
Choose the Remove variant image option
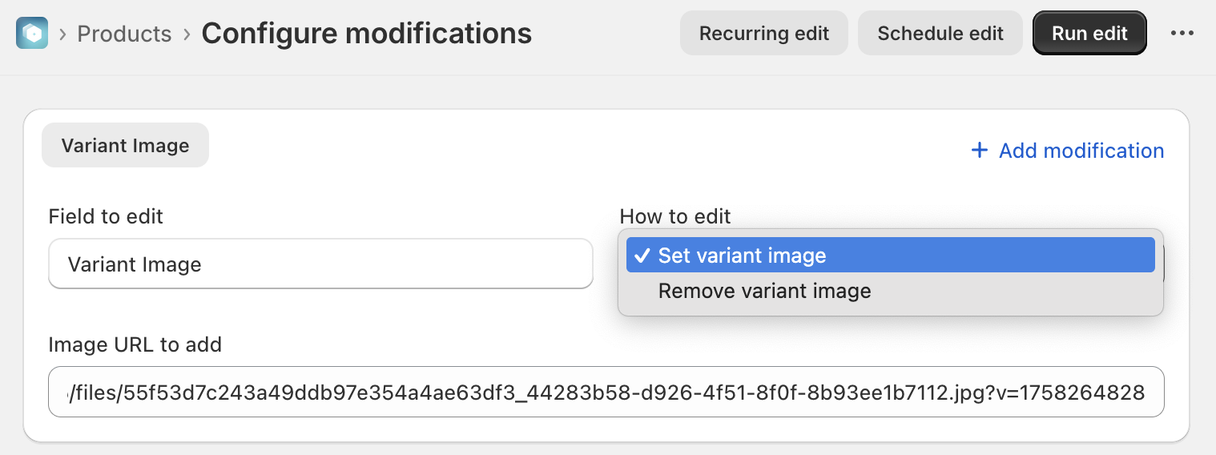click(764, 291)
